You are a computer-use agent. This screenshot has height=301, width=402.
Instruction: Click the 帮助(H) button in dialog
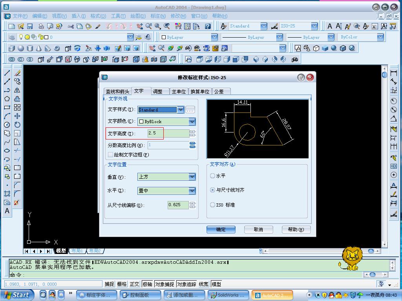296,230
